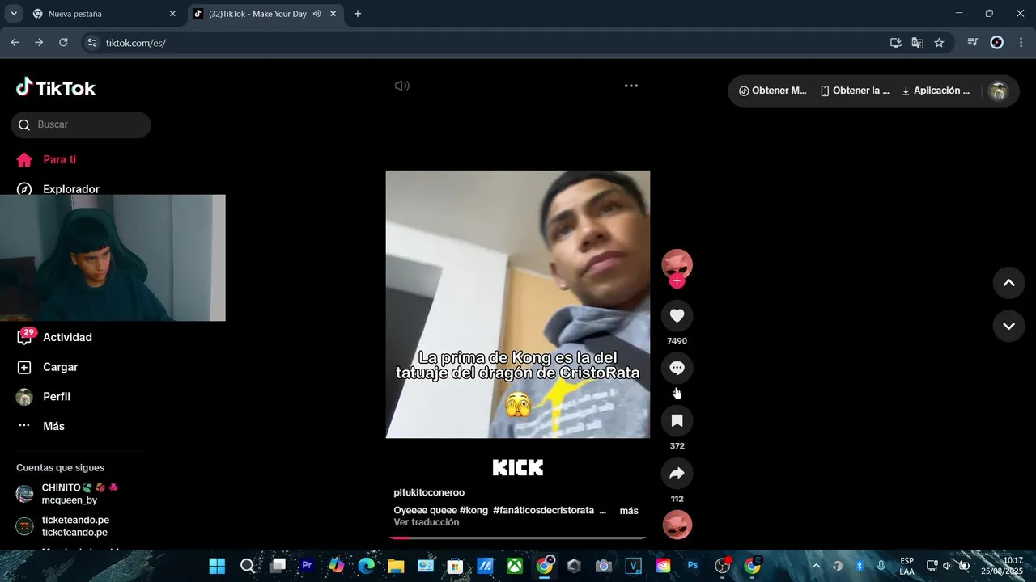This screenshot has height=582, width=1036.
Task: Click Ver traducción under the caption
Action: [427, 522]
